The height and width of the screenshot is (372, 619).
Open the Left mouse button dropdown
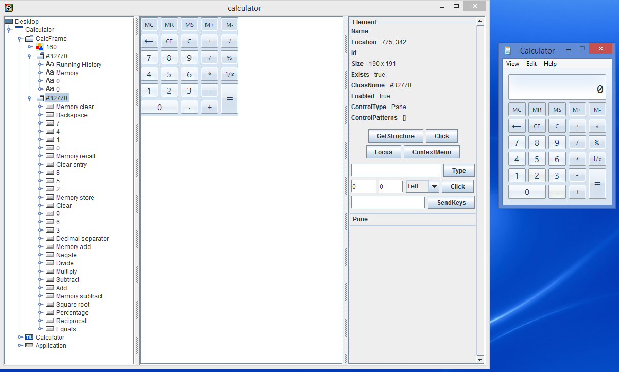433,186
